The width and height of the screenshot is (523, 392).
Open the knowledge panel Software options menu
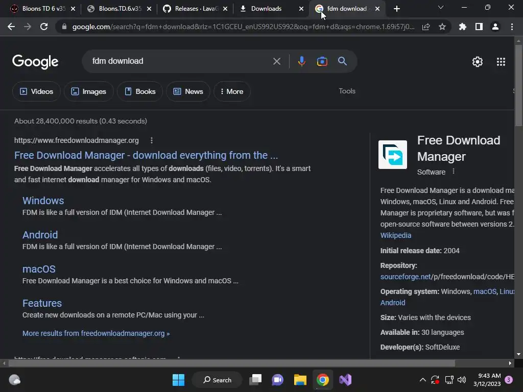(x=454, y=171)
